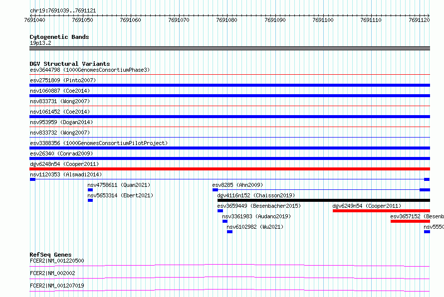Open the nsv1120353 (Alsmadi2014) variant label
Viewport: 444px width, 297px height.
tap(65, 175)
